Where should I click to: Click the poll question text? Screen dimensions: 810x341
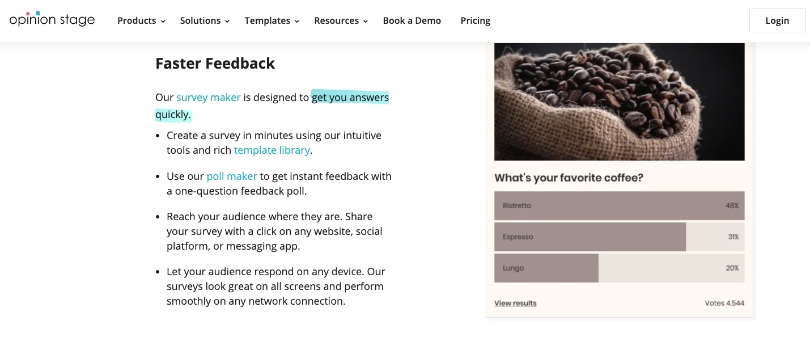569,178
